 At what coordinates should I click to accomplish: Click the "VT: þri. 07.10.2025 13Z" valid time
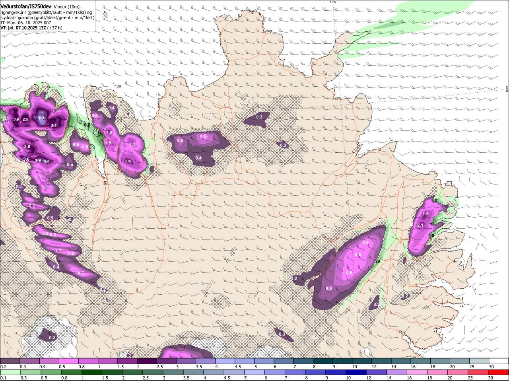click(x=23, y=28)
